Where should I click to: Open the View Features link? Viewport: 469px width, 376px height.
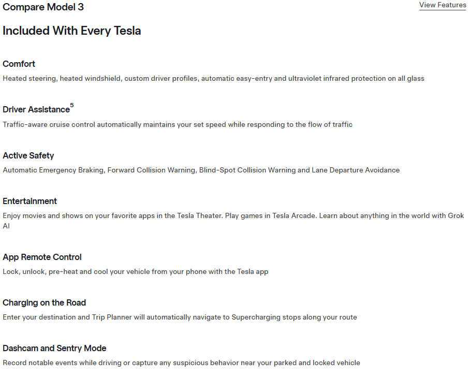point(442,5)
